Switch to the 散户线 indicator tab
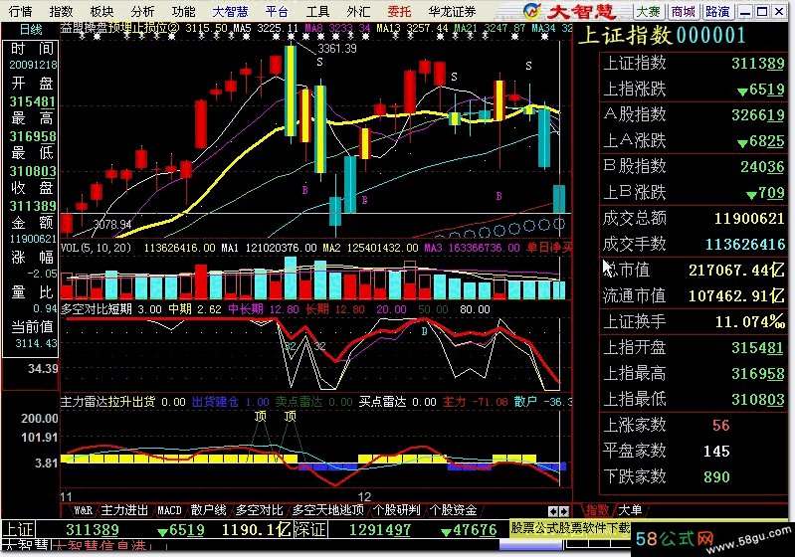Screen dimensions: 795x557 pyautogui.click(x=208, y=510)
